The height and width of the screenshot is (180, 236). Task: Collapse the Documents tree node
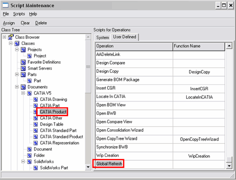[x=17, y=87]
